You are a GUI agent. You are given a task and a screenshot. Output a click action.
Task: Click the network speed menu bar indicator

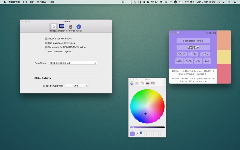[122, 2]
